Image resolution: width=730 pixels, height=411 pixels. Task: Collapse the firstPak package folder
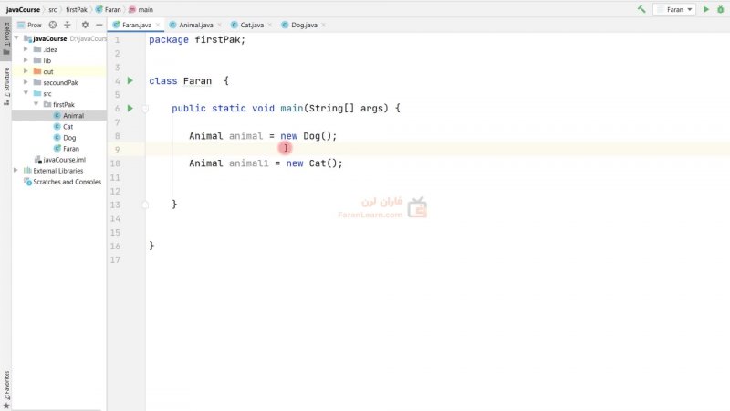36,105
